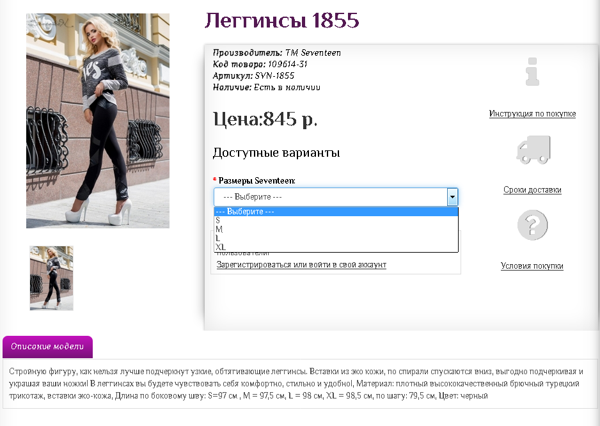
Task: Click the info icon above purchase instructions
Action: tap(532, 72)
